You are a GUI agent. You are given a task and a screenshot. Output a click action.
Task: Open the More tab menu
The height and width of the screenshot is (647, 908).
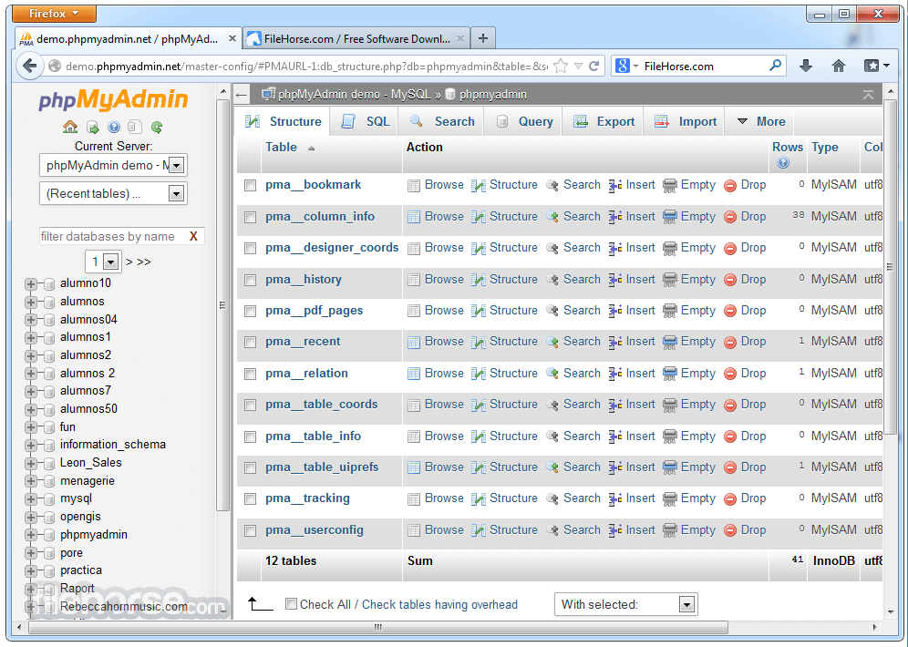coord(761,121)
